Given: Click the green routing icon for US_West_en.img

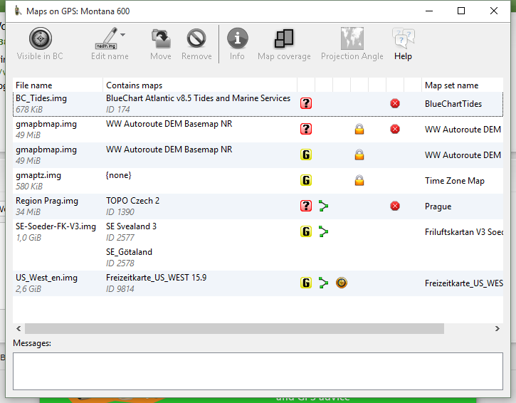Looking at the screenshot, I should (x=324, y=283).
